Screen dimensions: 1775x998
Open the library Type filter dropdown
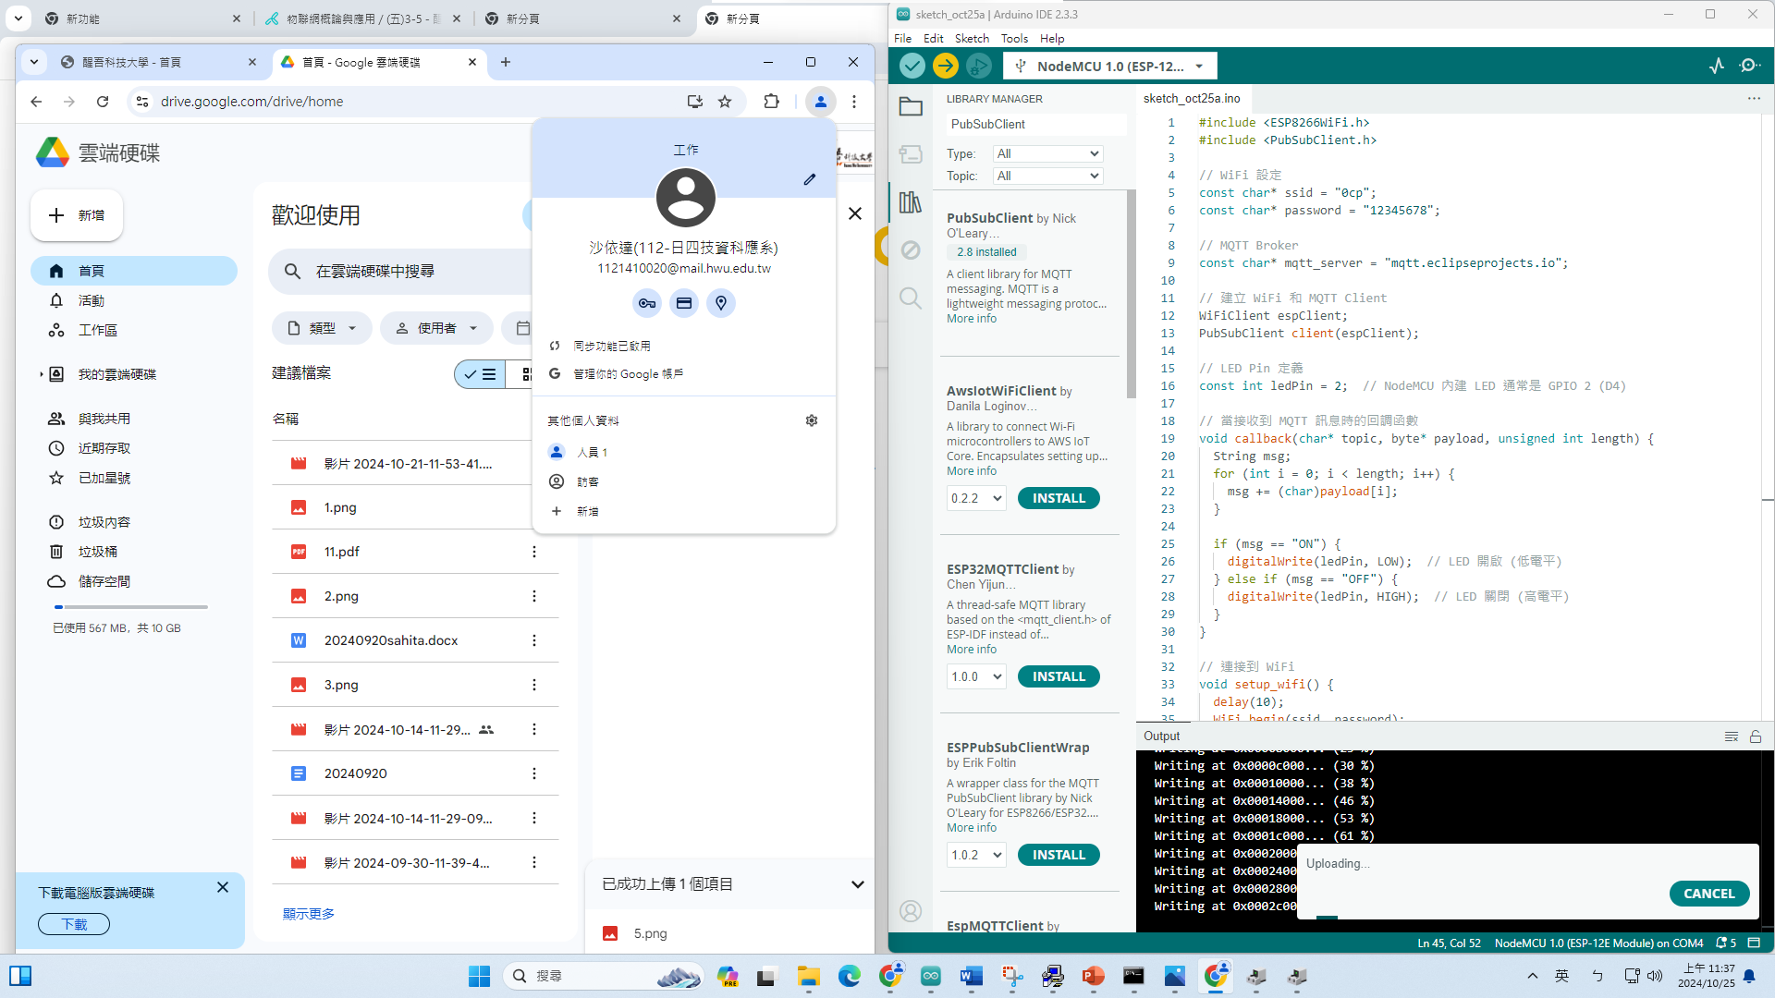tap(1047, 154)
